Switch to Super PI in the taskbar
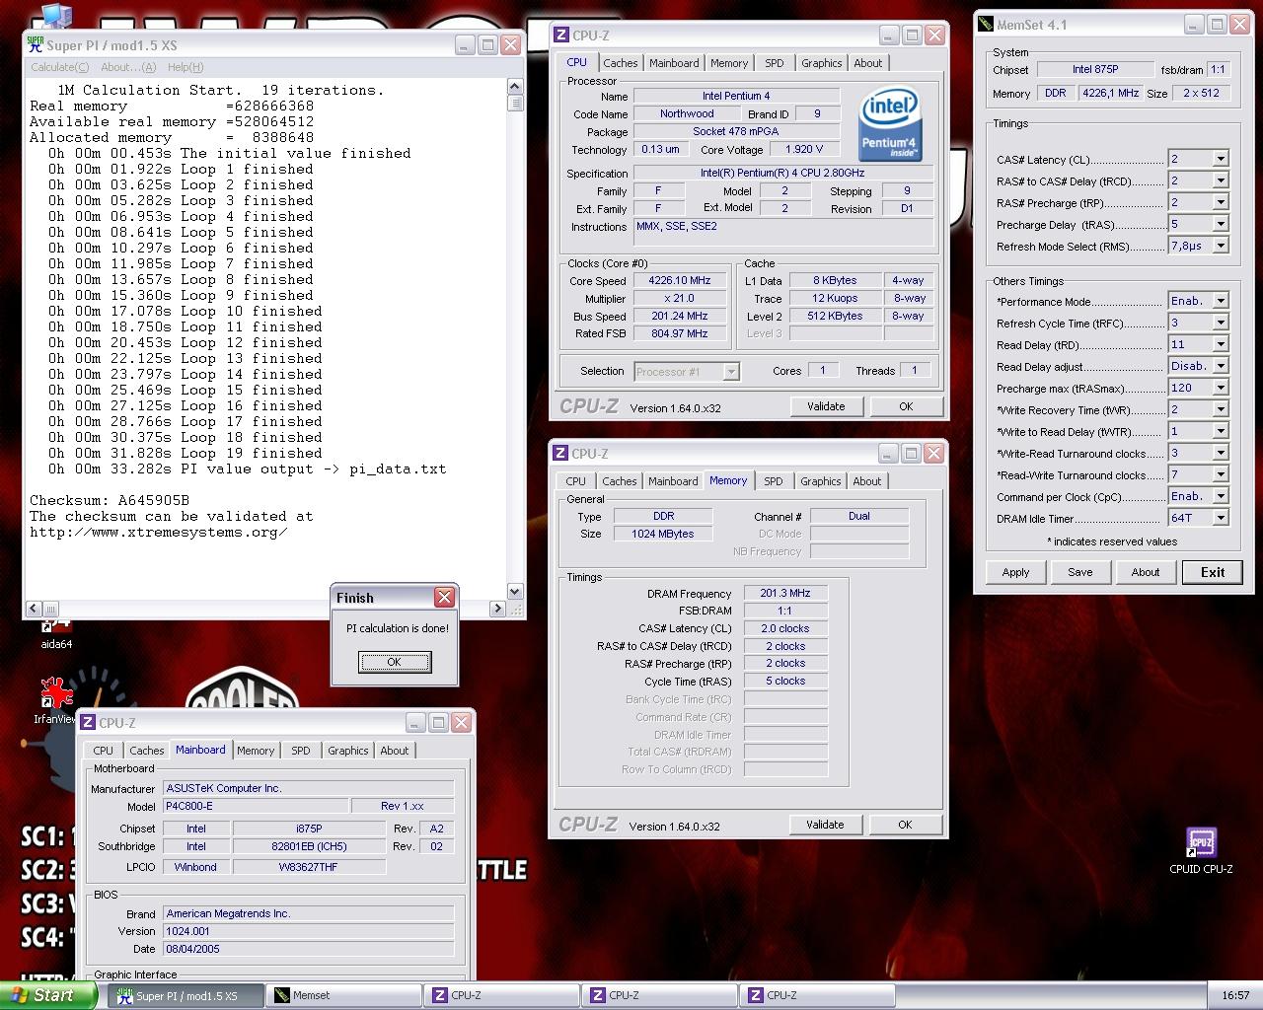This screenshot has width=1263, height=1010. tap(186, 995)
